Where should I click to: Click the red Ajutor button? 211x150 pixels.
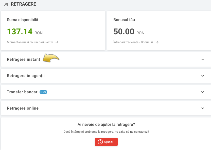(x=106, y=142)
